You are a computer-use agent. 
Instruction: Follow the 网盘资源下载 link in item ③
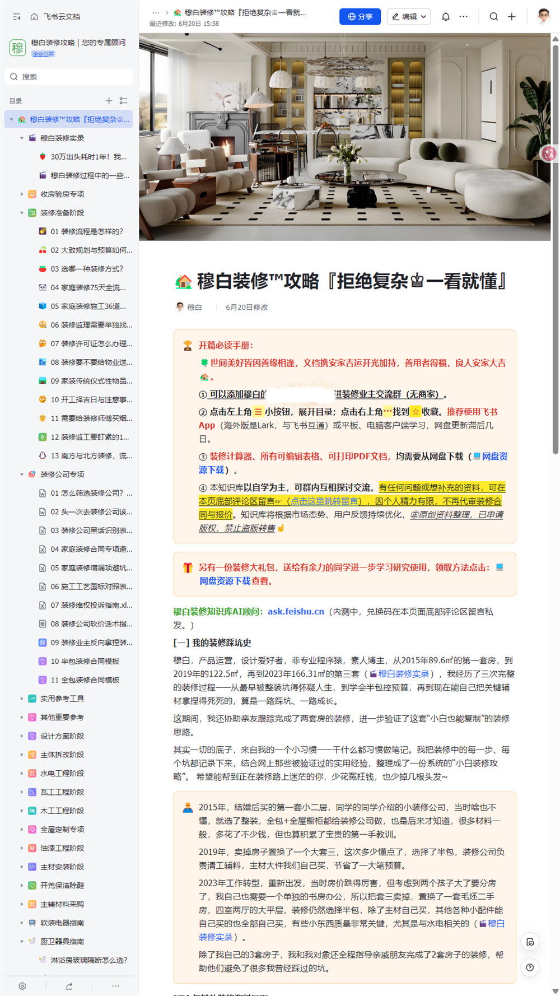pos(494,457)
